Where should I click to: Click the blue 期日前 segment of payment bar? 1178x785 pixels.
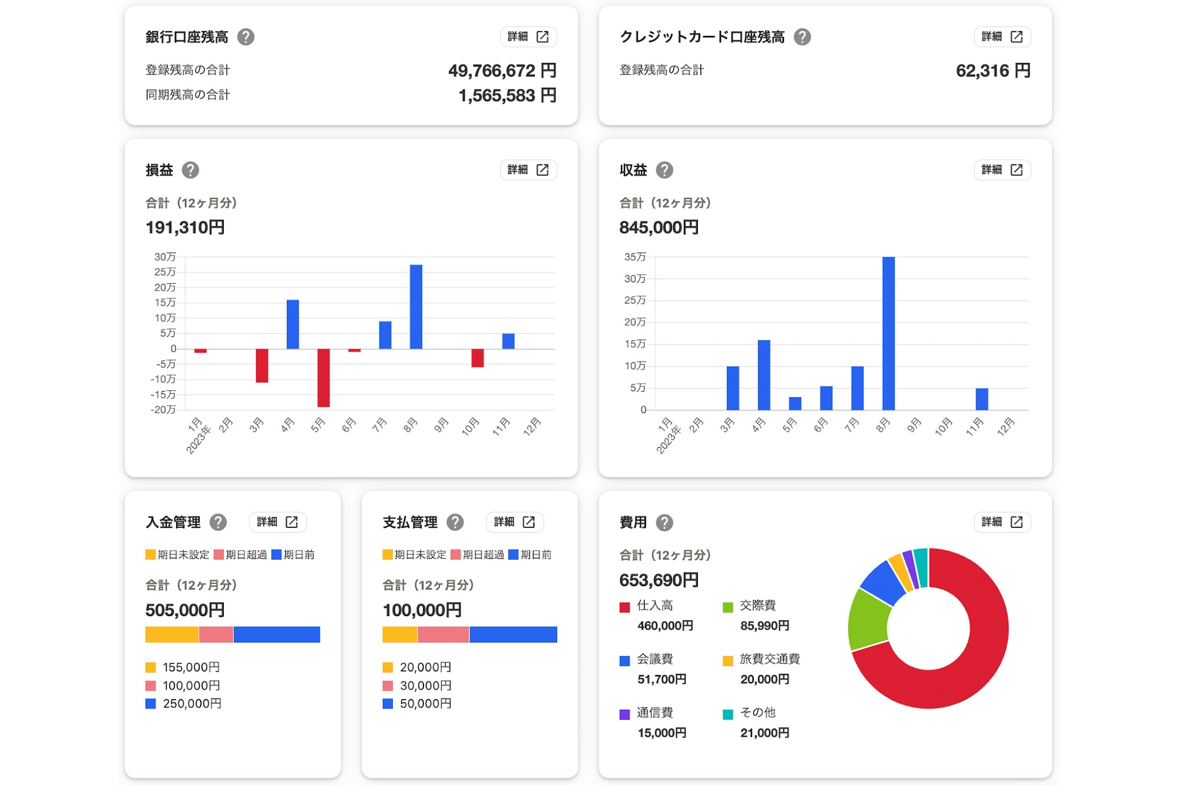512,635
